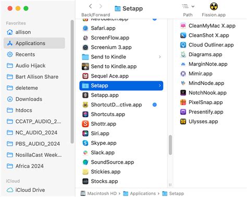Click the chevron on the Setapp folder row

pos(160,85)
